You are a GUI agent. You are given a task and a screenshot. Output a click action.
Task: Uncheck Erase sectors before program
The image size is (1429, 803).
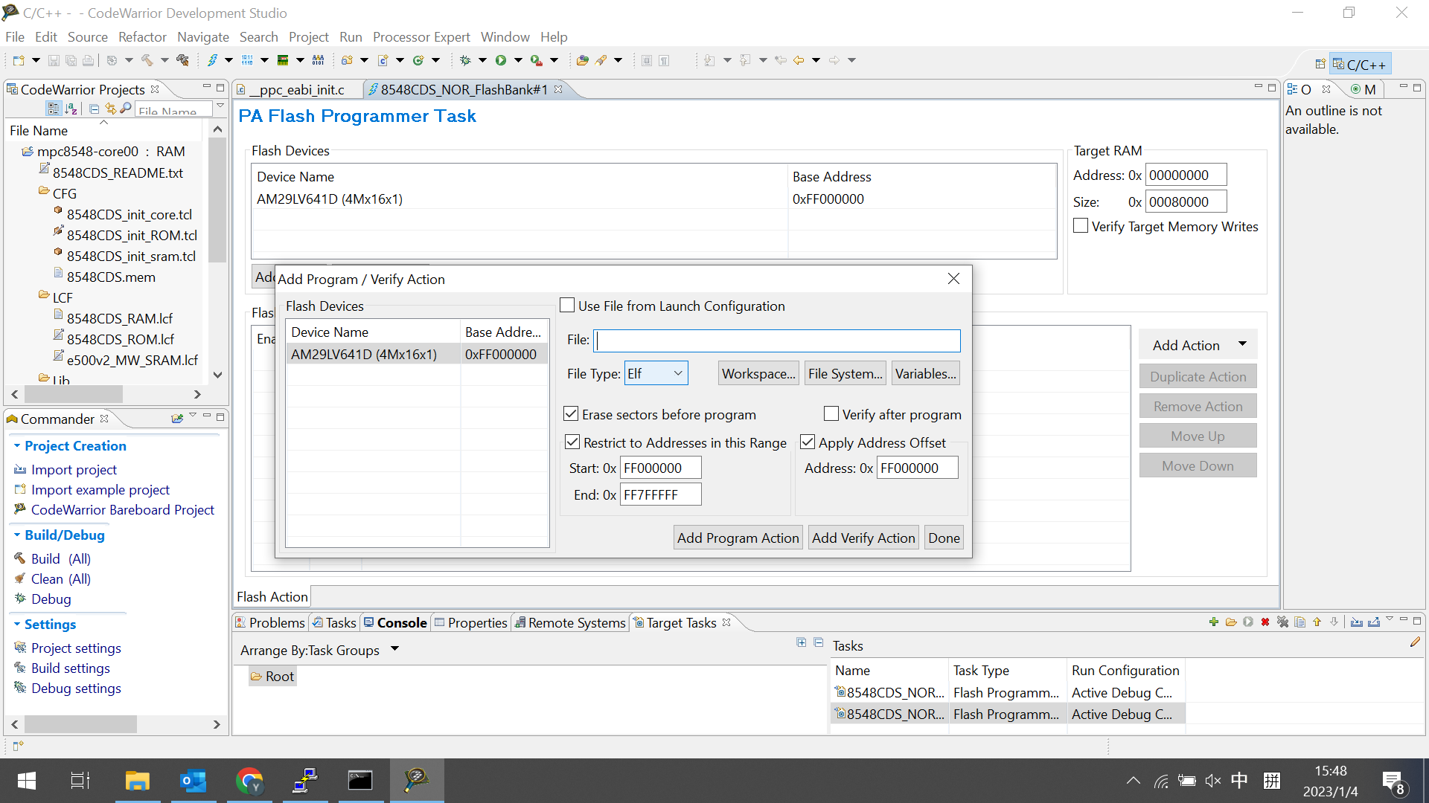point(572,414)
